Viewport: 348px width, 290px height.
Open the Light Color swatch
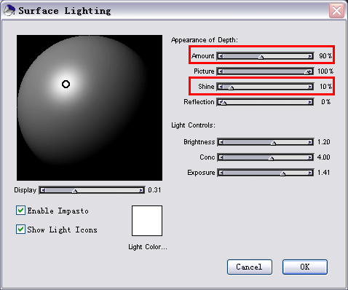coord(147,221)
